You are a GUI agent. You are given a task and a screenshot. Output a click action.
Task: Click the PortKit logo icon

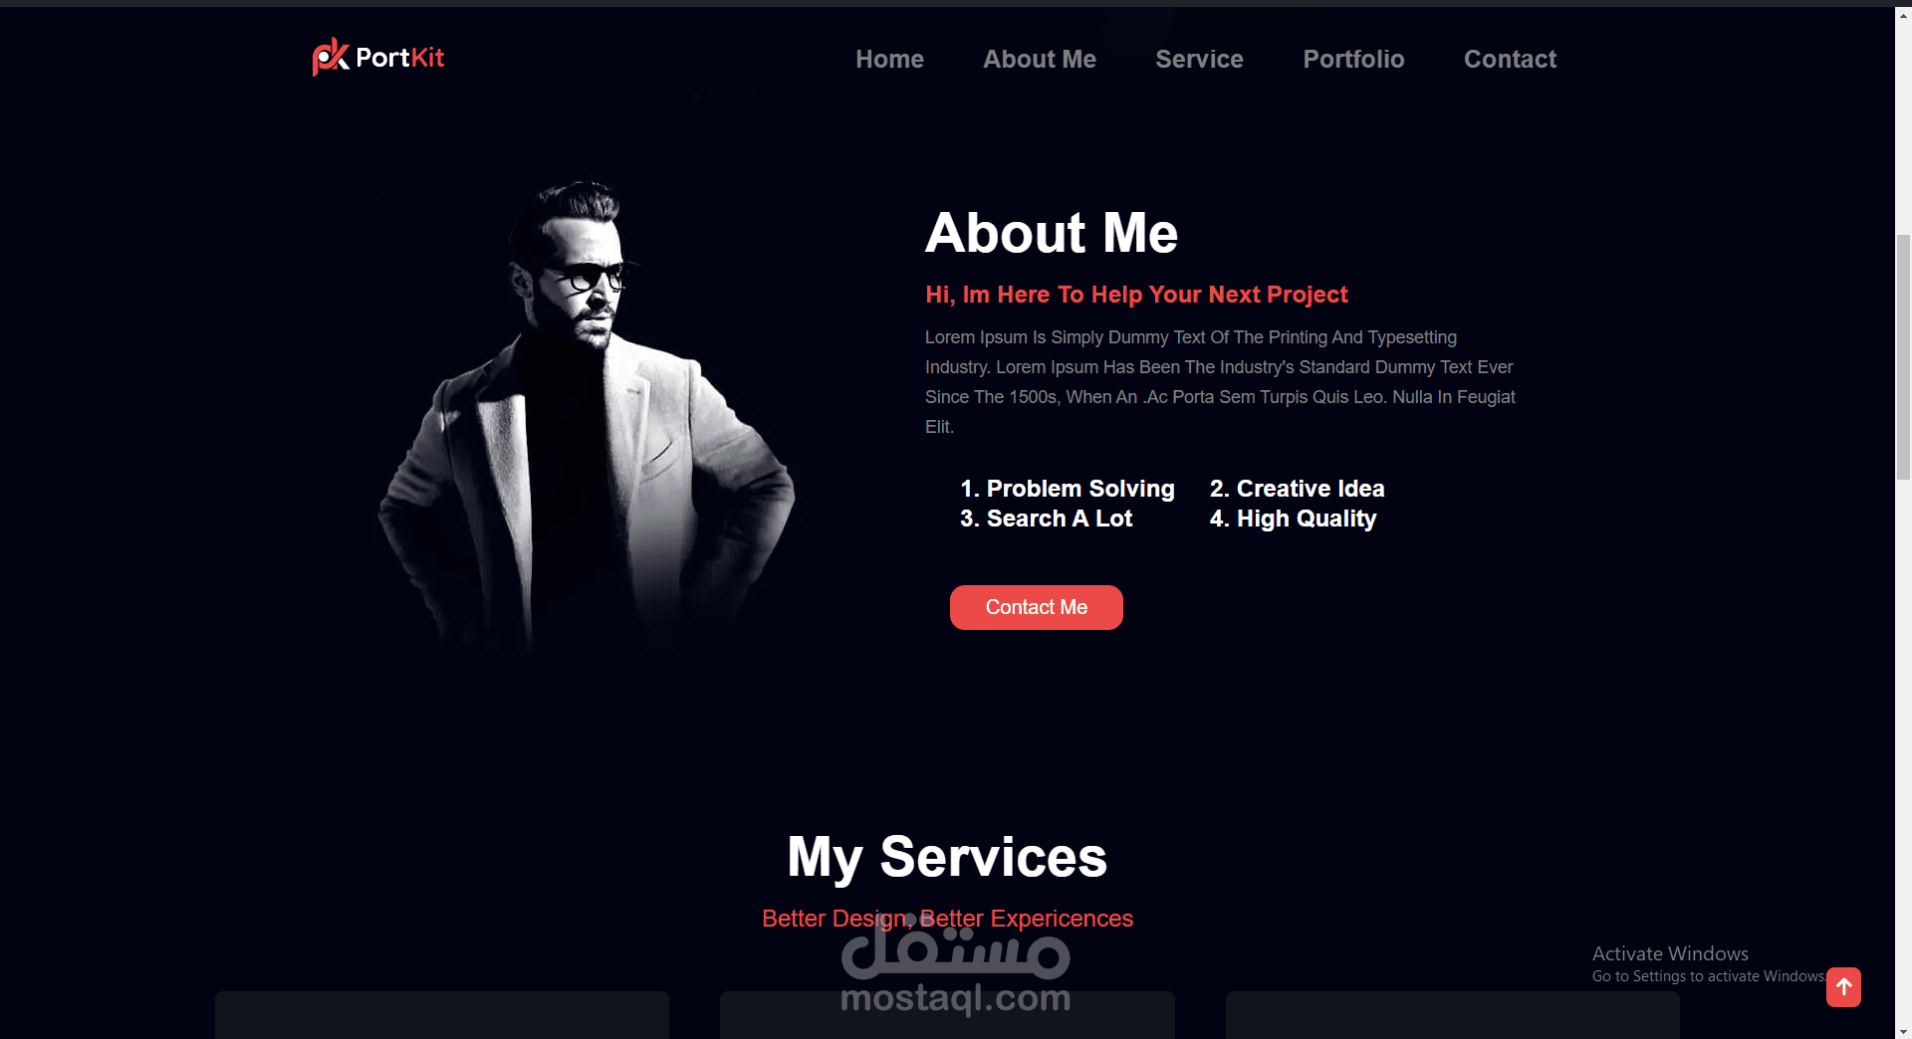point(330,57)
